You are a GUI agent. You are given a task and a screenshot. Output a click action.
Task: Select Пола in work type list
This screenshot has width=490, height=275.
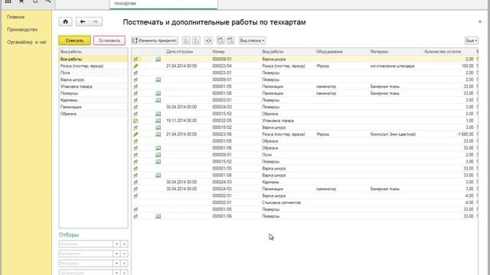coord(93,73)
